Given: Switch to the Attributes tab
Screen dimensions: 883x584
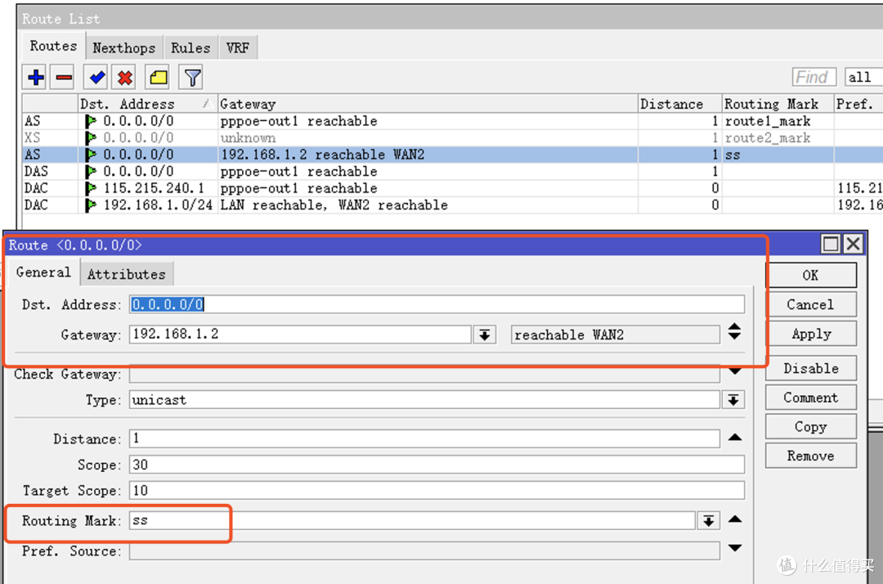Looking at the screenshot, I should coord(127,273).
